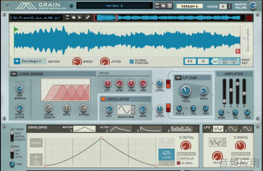Turn the Pitch KBD knob
263x171 pixels.
(x=143, y=84)
